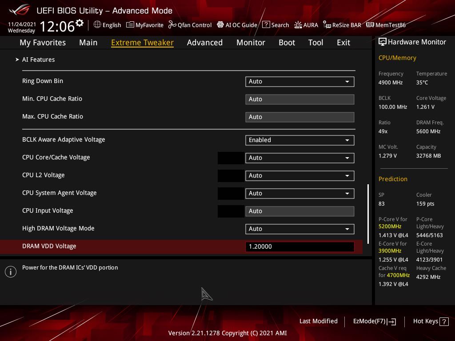455x341 pixels.
Task: Open the Search tool
Action: [275, 25]
